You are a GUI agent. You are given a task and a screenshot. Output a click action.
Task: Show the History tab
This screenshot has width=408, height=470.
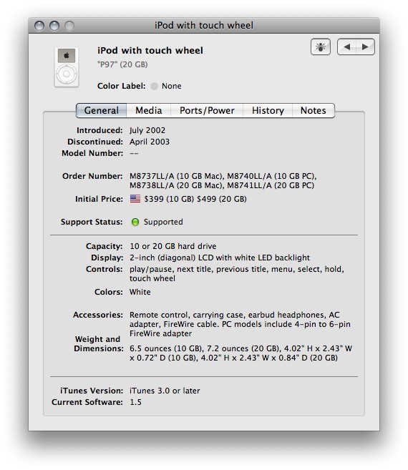[268, 110]
